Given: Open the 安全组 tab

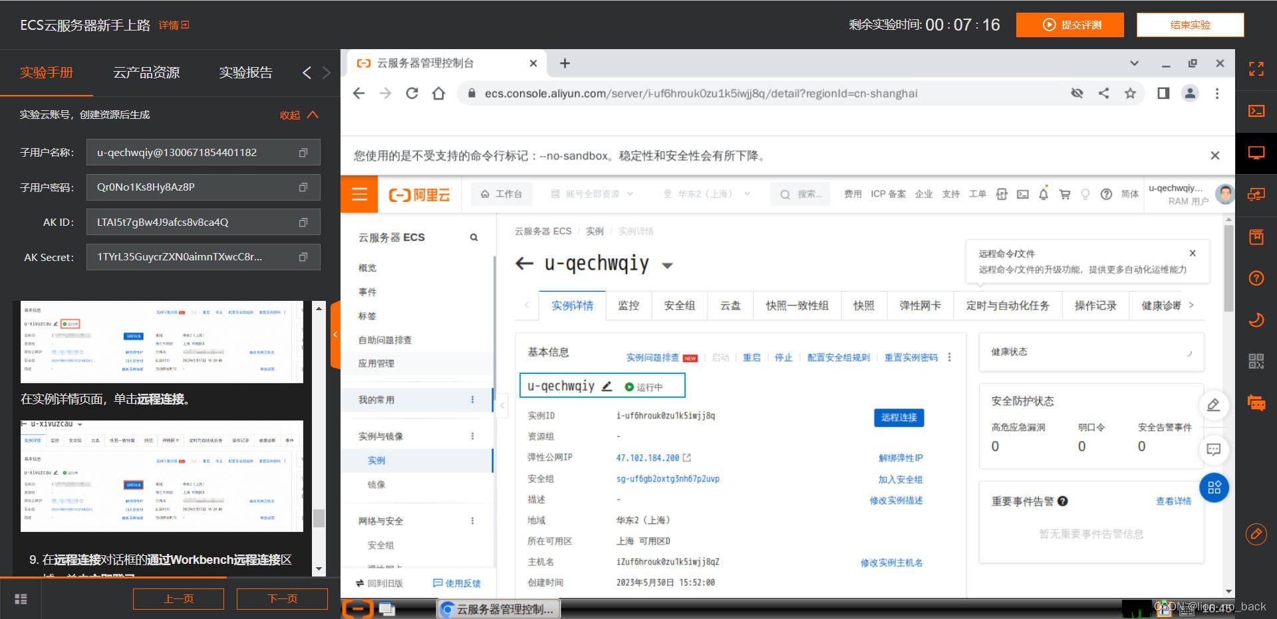Looking at the screenshot, I should click(680, 306).
